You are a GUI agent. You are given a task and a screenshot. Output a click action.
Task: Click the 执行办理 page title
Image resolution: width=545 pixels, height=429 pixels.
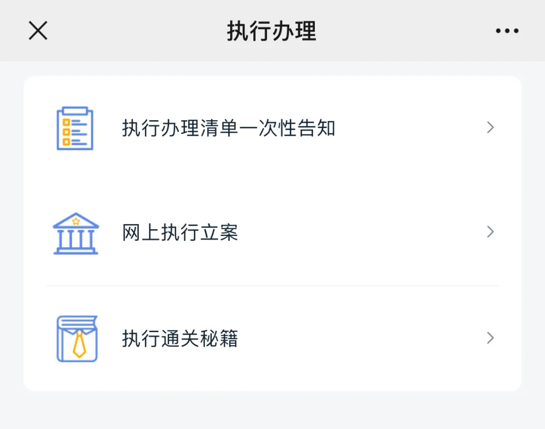[272, 31]
